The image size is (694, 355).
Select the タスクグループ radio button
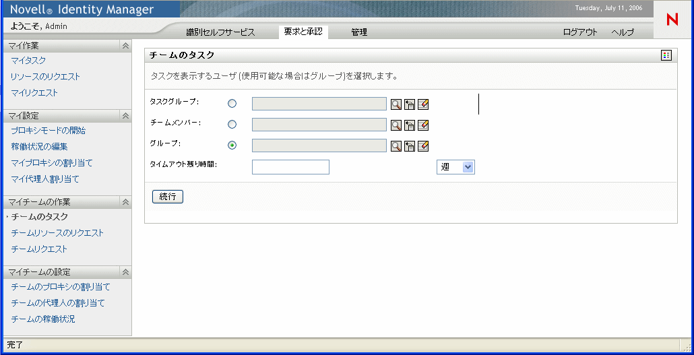tap(232, 104)
